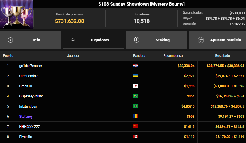Image resolution: width=246 pixels, height=143 pixels.
Task: Click the Info circle icon
Action: (x=10, y=40)
